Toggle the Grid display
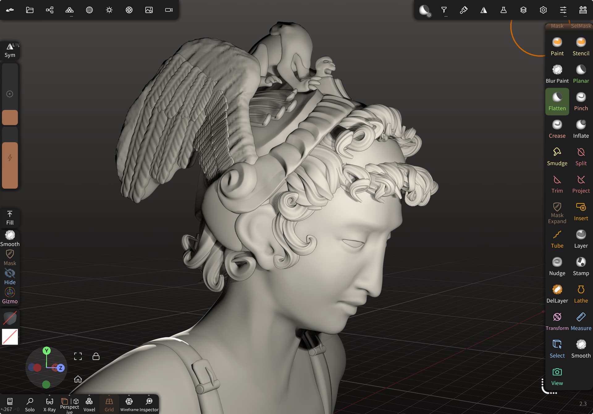 (109, 404)
